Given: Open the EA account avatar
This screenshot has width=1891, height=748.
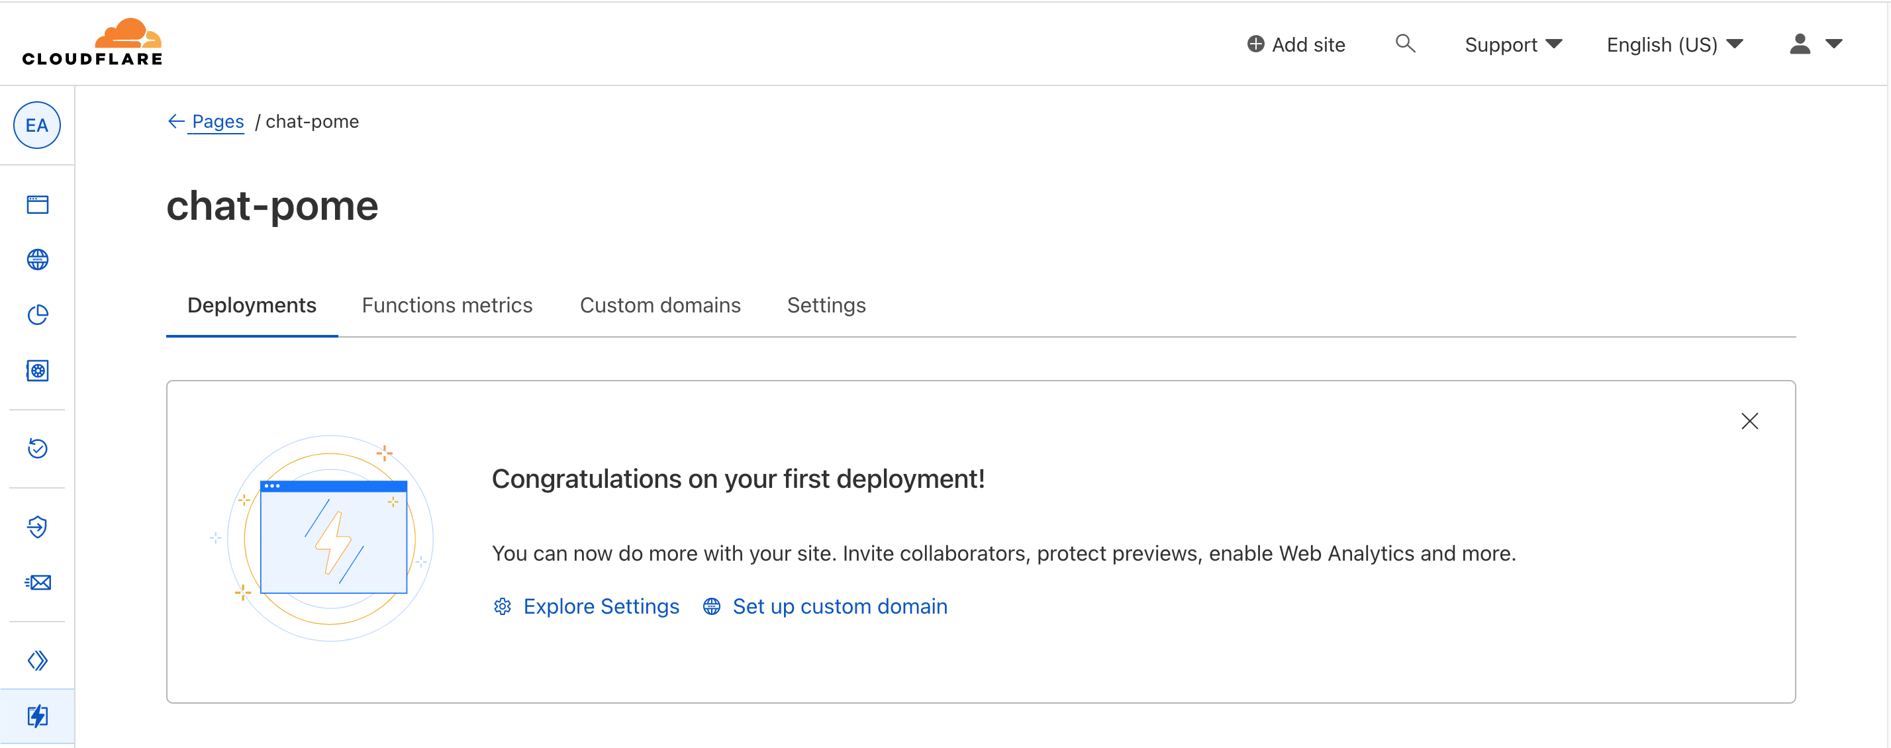Looking at the screenshot, I should pos(36,126).
